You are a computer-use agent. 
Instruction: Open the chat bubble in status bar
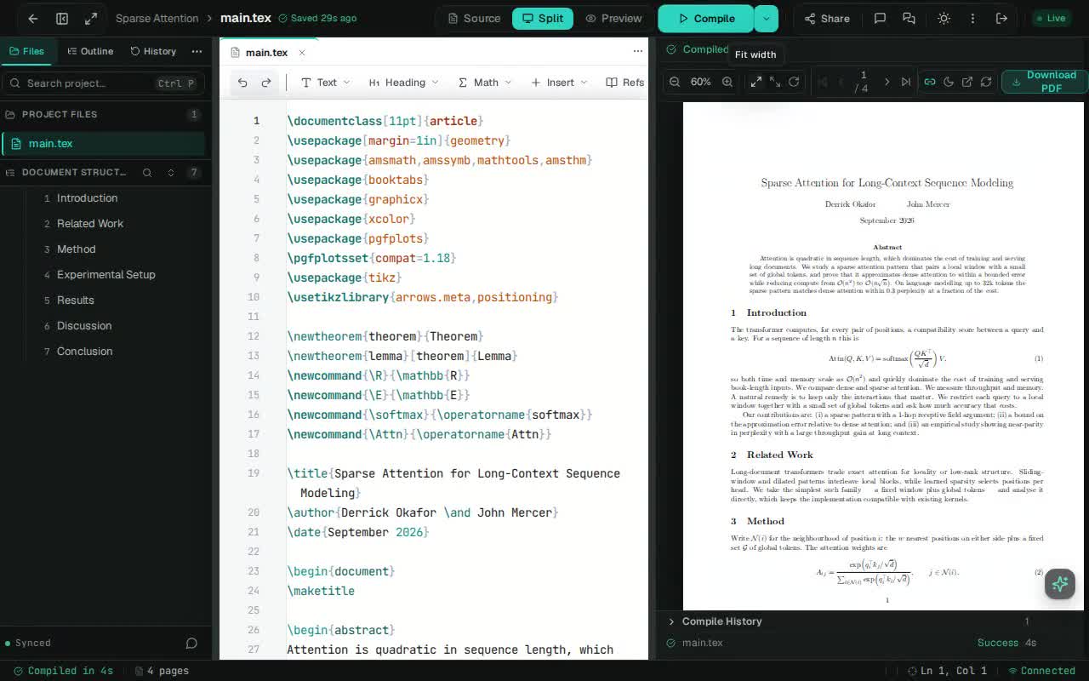coord(191,643)
